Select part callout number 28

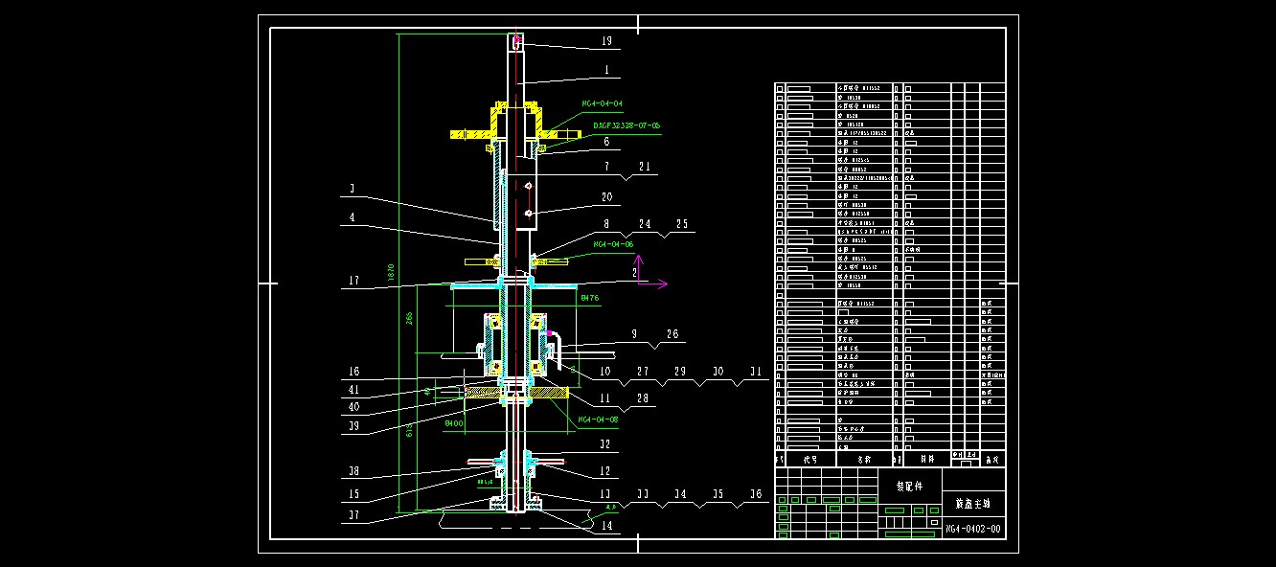(643, 397)
